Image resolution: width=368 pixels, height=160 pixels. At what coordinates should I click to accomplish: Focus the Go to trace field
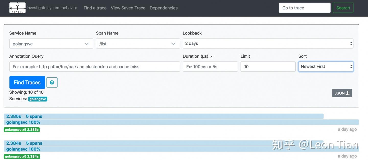tap(305, 8)
